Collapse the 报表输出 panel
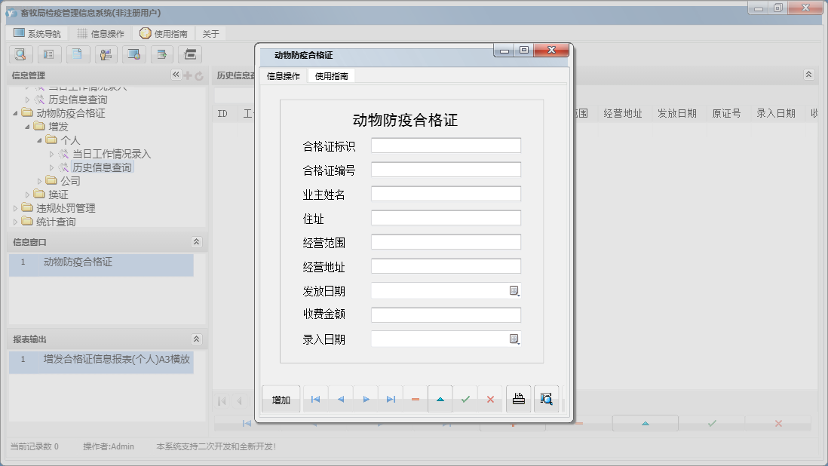Viewport: 828px width, 466px height. coord(195,339)
